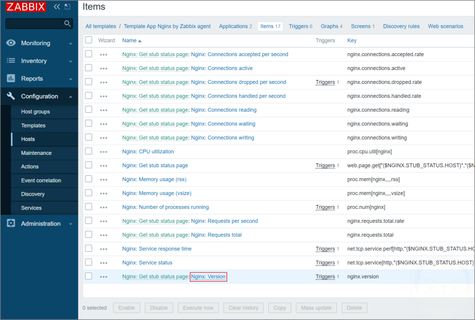The image size is (475, 320).
Task: Check the Service status row checkbox
Action: coord(89,262)
